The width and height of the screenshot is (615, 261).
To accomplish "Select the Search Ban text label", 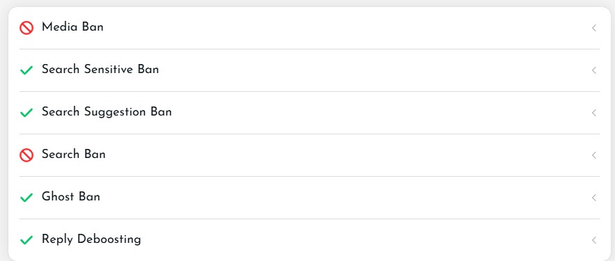I will click(x=74, y=155).
